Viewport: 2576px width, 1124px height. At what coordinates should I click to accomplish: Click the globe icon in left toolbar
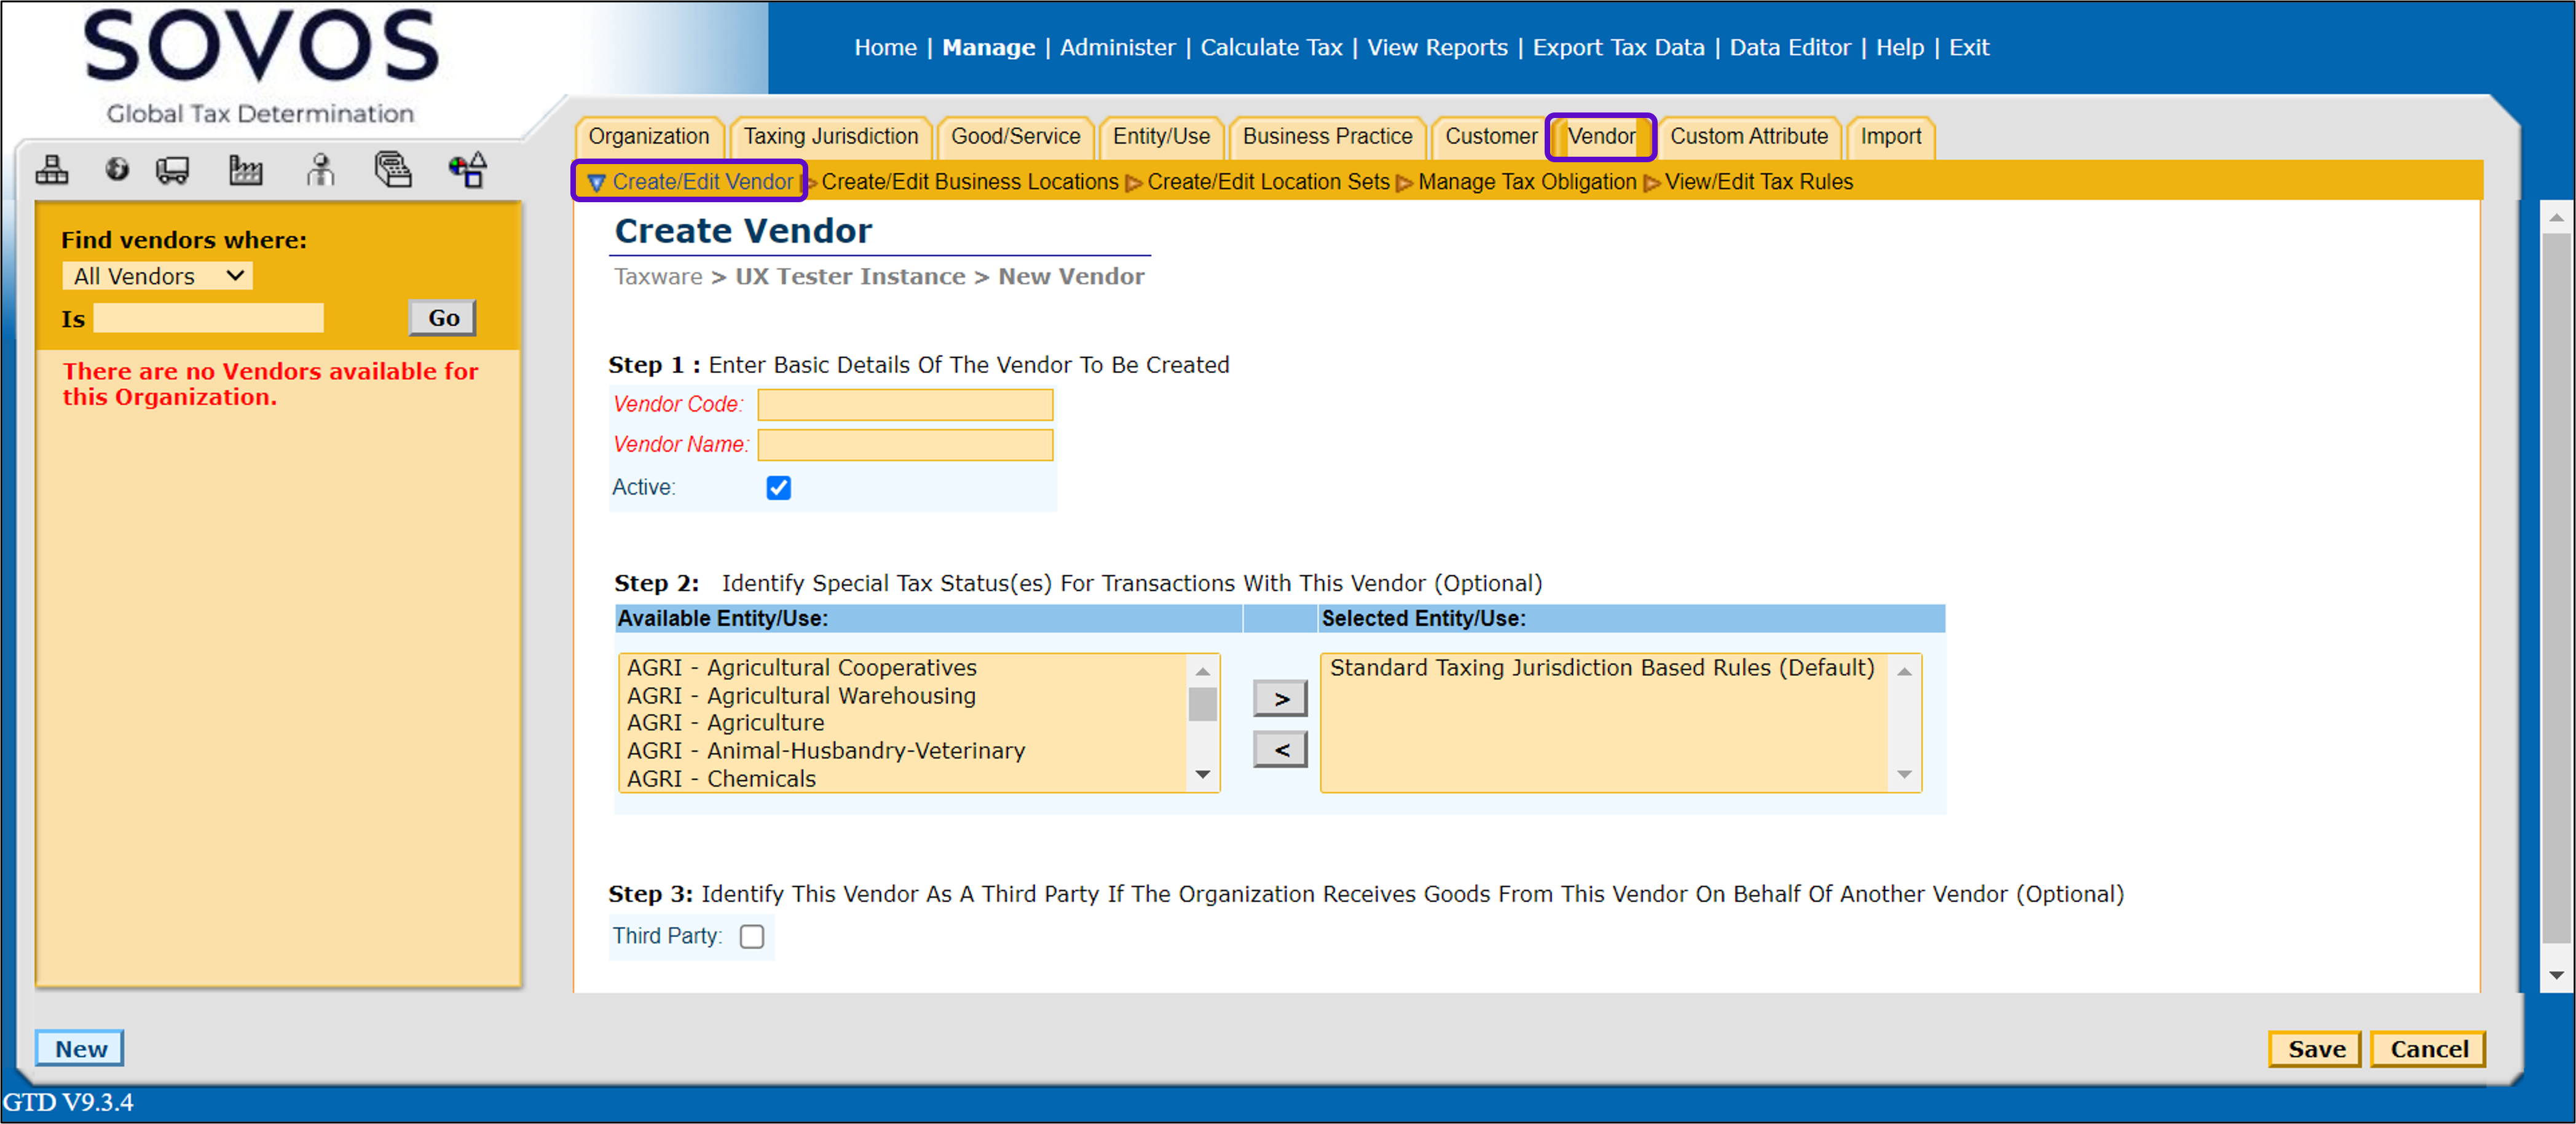(x=117, y=170)
